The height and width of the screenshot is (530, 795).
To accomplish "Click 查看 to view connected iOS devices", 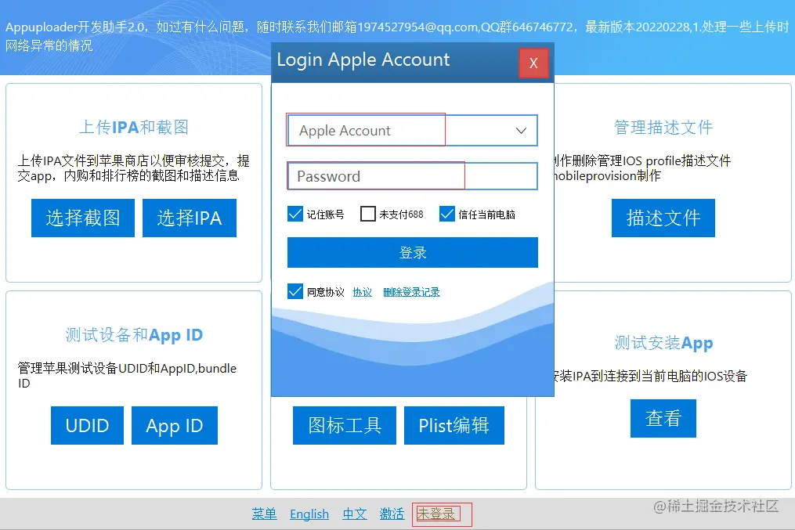I will [663, 418].
